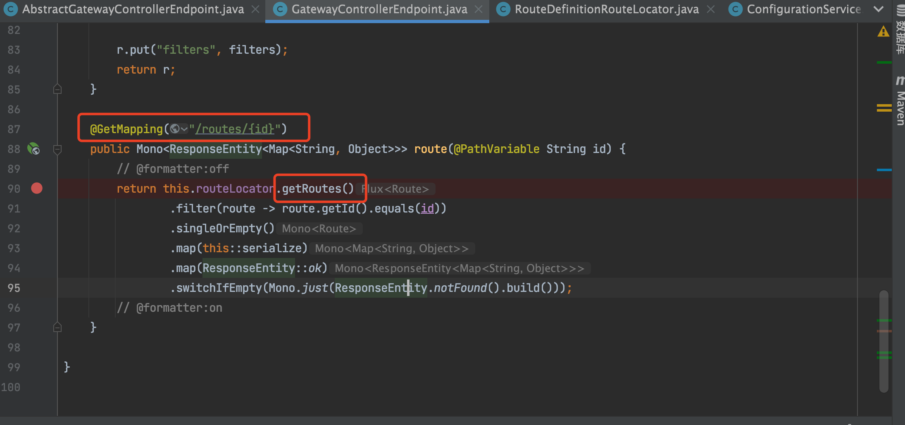Click the notFound() call on line 95
Screen dimensions: 905x425
point(467,288)
